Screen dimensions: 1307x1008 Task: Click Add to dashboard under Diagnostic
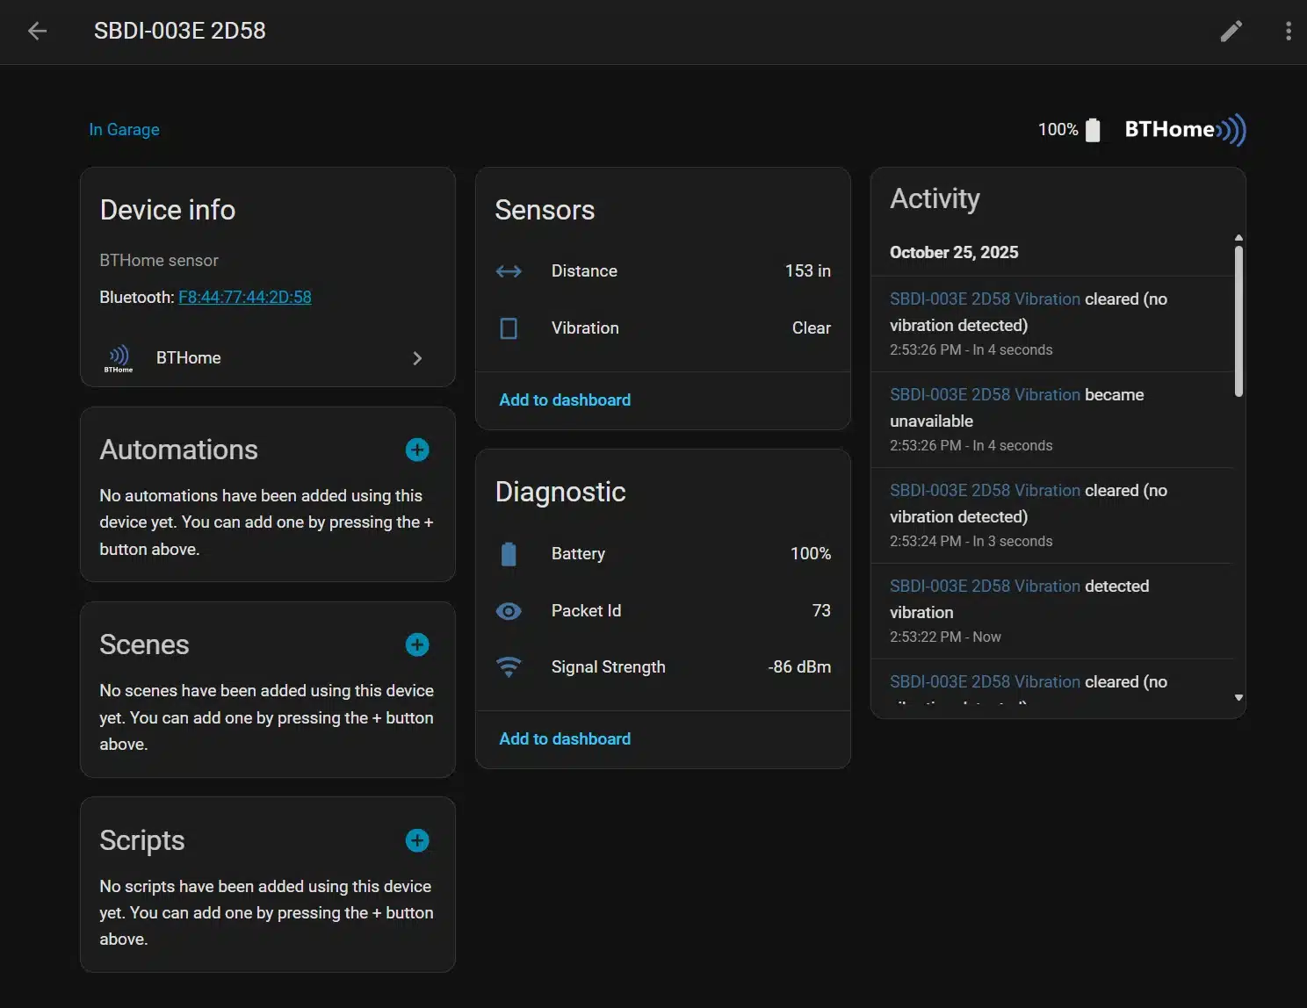point(564,739)
